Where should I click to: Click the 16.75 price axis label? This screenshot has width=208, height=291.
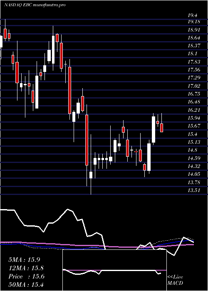[x=194, y=94]
